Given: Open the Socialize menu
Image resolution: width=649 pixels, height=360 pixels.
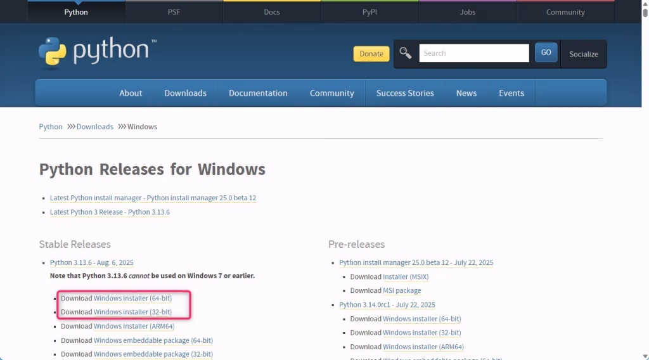Looking at the screenshot, I should click(x=584, y=55).
